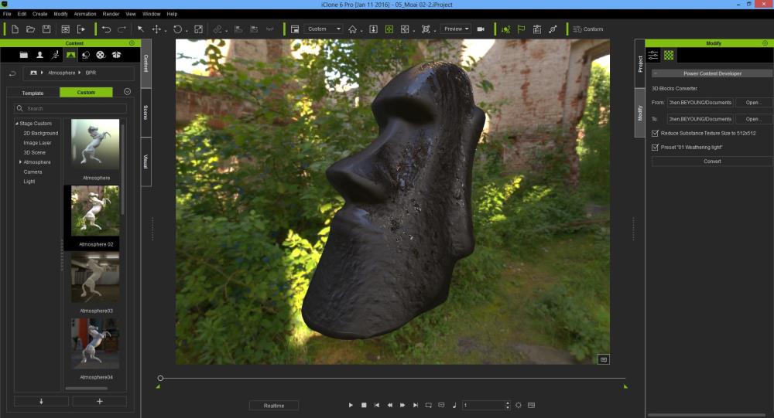Select the Move object tool
The image size is (774, 418).
coord(157,29)
